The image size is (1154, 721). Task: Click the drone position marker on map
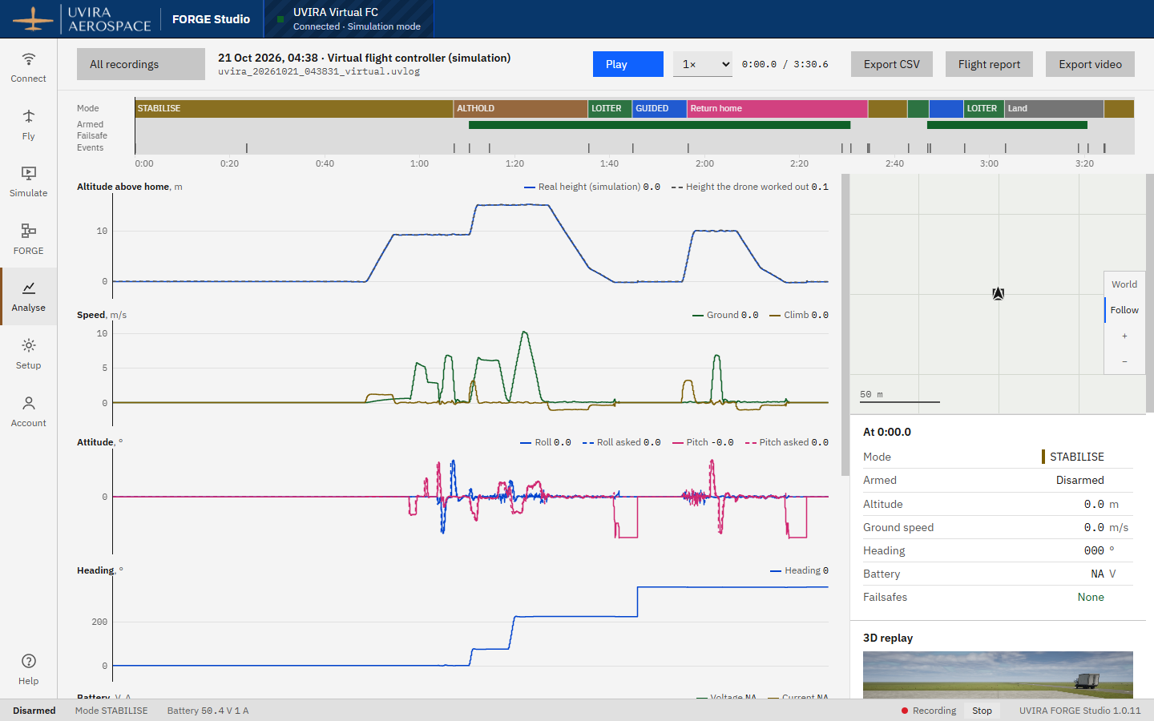998,294
